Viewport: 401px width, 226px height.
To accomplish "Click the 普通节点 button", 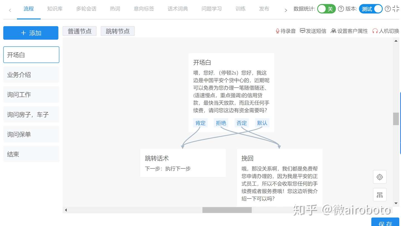I will pyautogui.click(x=80, y=31).
